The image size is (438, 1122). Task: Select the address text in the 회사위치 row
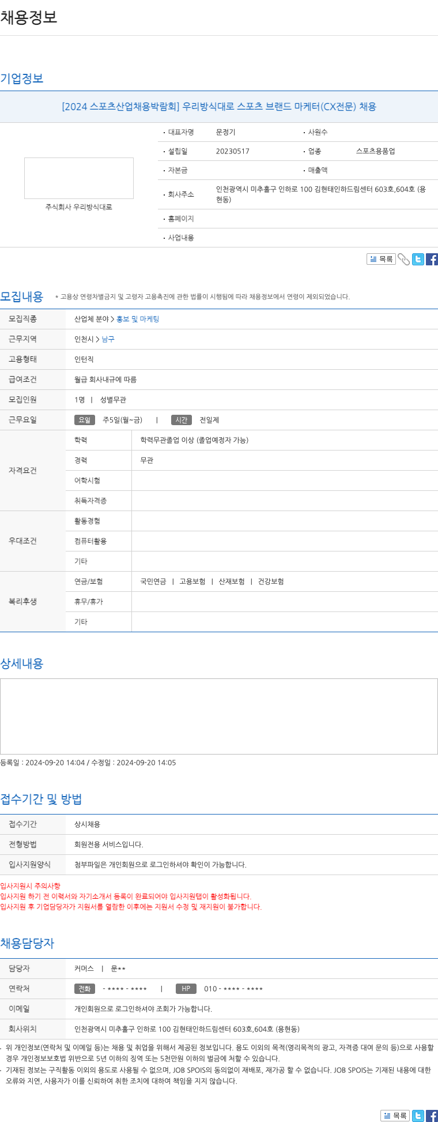(187, 1029)
